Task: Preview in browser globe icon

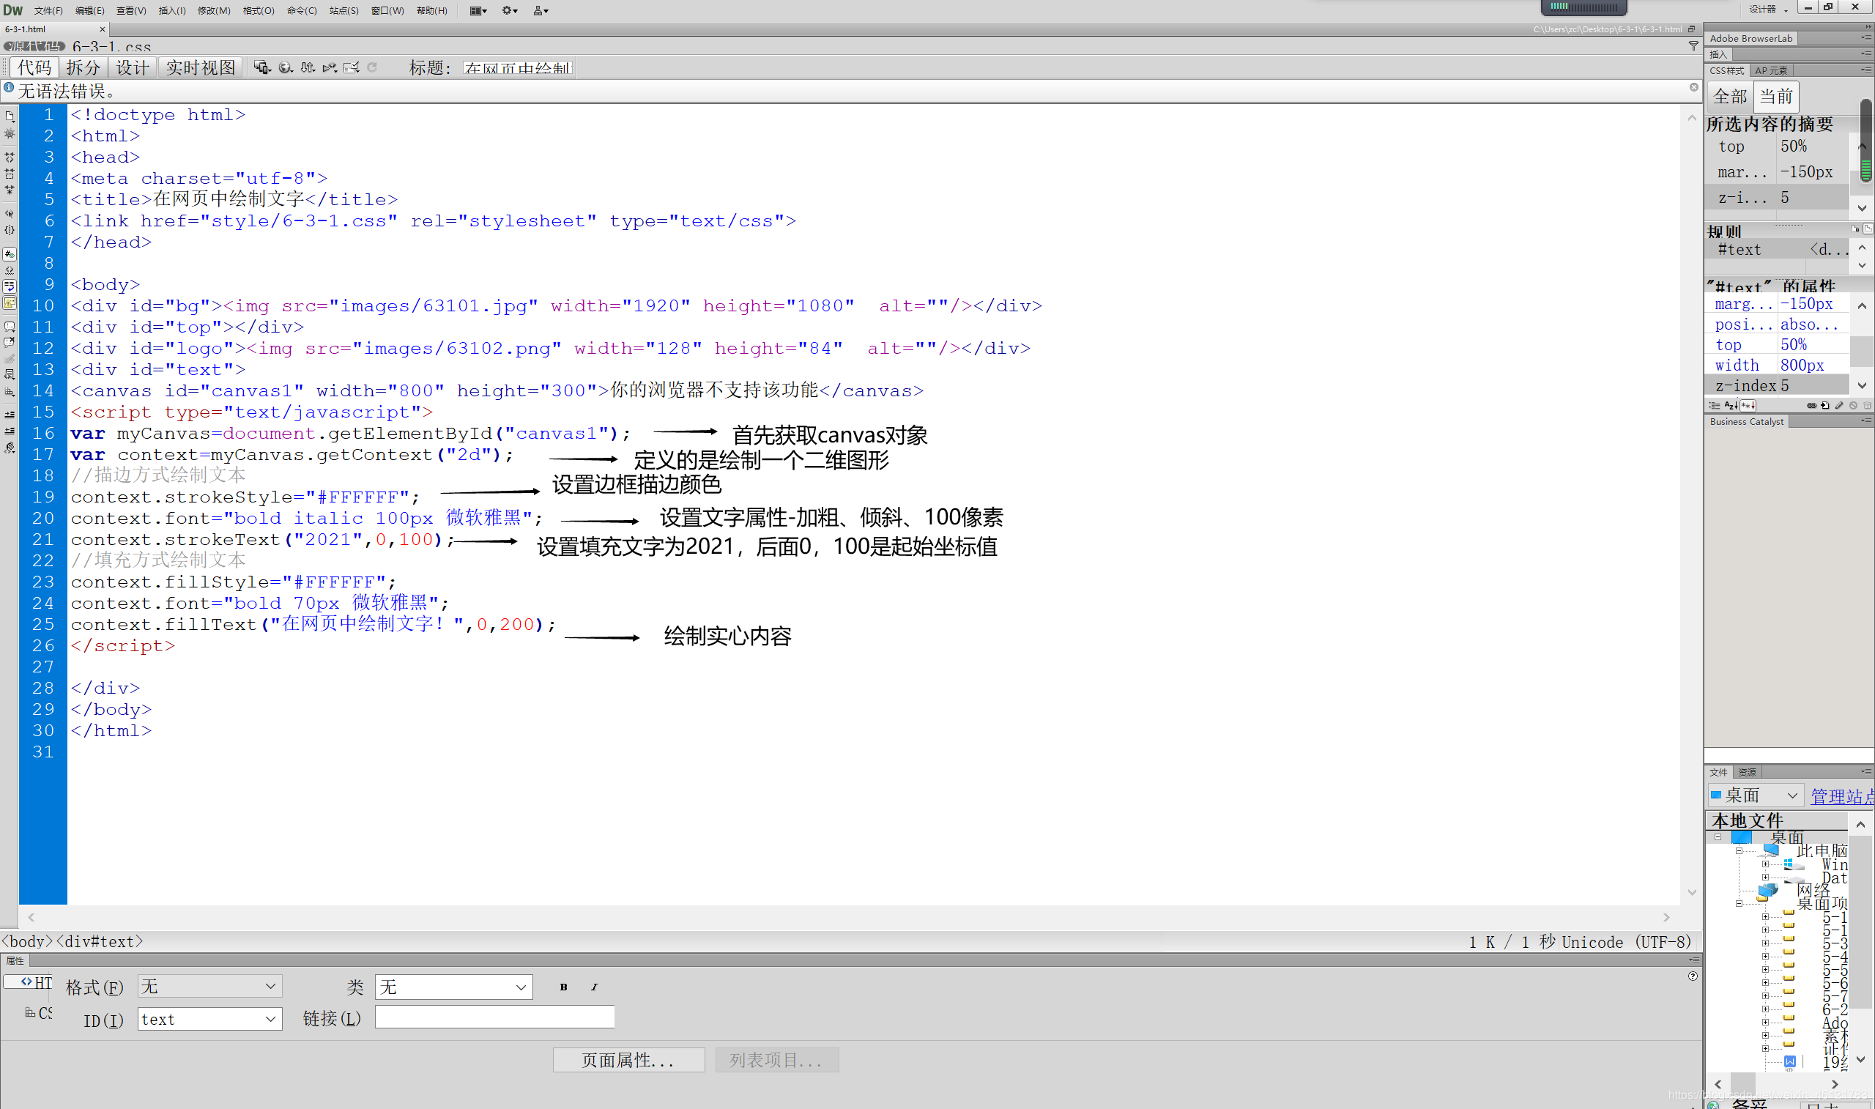Action: click(286, 67)
